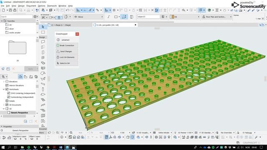Click Send Changes in Grasshopper panel
267x150 pixels.
(x=67, y=51)
